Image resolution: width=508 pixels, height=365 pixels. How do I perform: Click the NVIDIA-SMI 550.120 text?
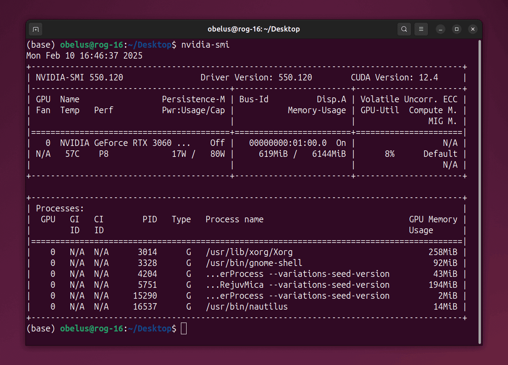click(80, 78)
